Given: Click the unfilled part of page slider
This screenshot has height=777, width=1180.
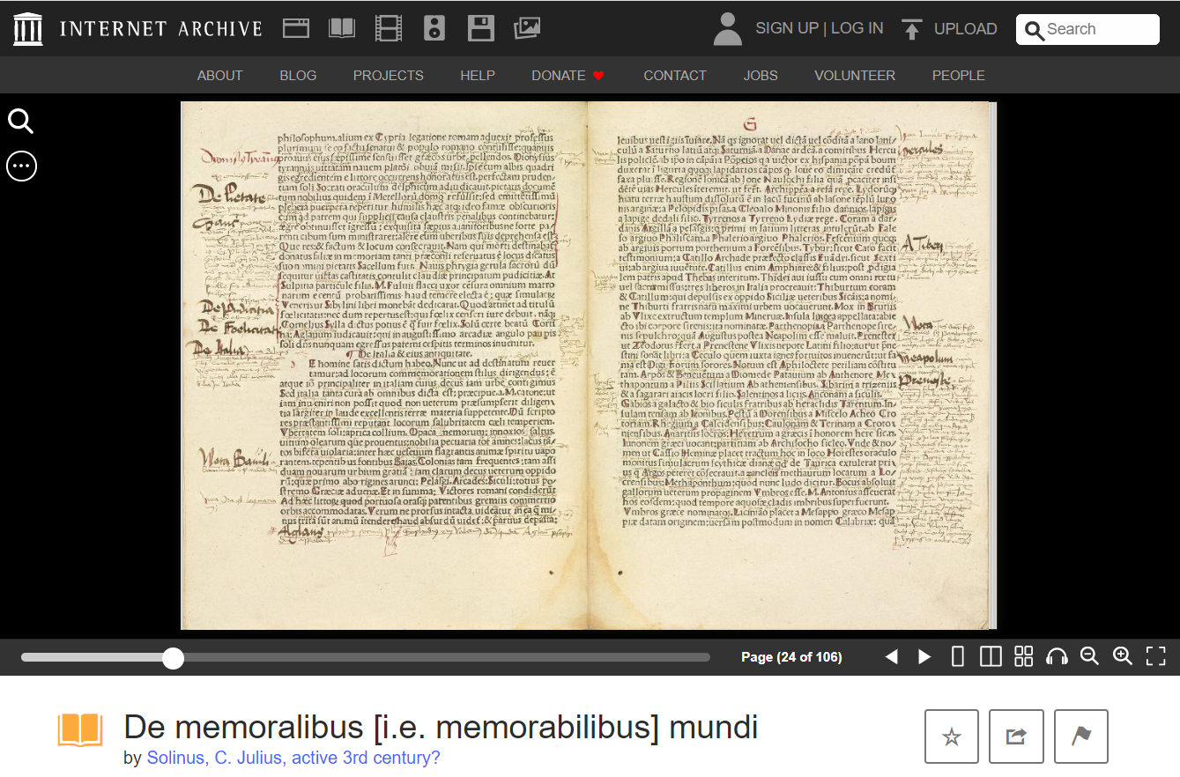Looking at the screenshot, I should point(447,657).
